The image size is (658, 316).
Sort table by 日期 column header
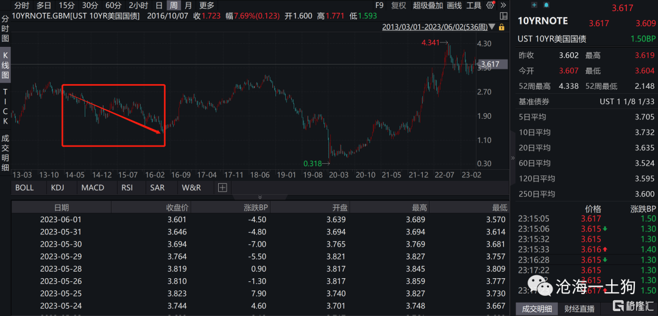click(62, 208)
